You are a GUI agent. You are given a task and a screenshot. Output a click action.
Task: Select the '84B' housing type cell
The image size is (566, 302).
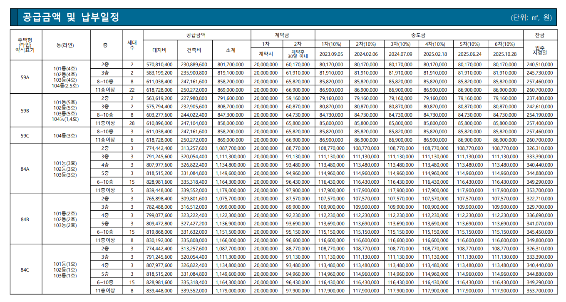pos(26,219)
